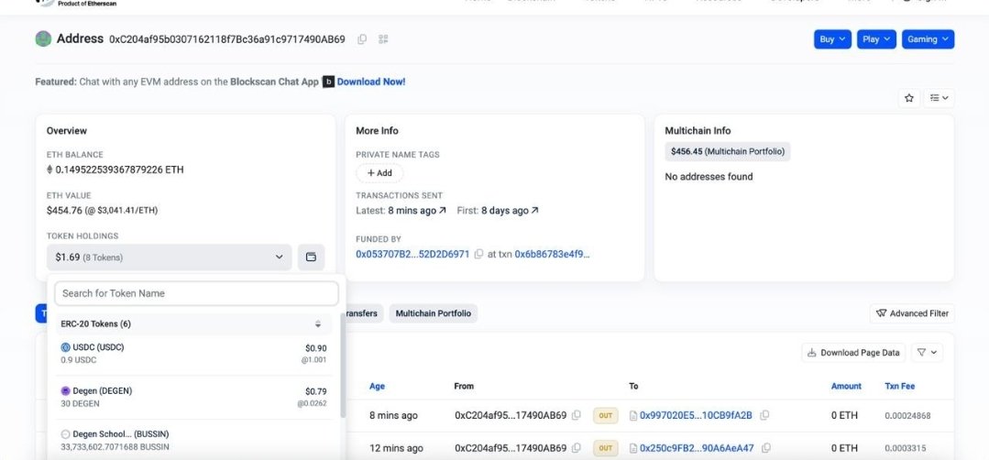Screen dimensions: 989x460
Task: Select the USDC (USDC) token row
Action: [193, 354]
